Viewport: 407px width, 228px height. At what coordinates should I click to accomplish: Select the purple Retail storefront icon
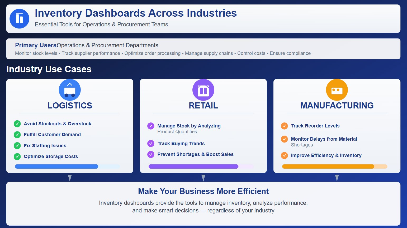pyautogui.click(x=203, y=90)
